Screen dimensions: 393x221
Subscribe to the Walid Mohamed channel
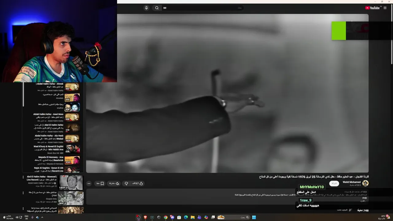click(334, 184)
